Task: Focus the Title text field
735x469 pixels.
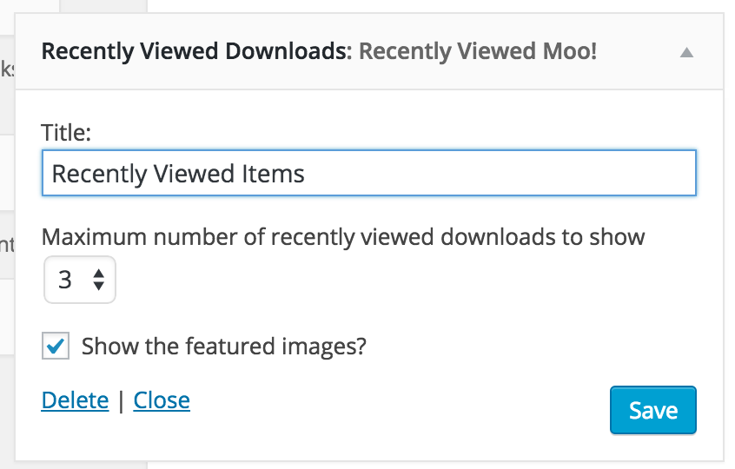Action: pyautogui.click(x=368, y=174)
